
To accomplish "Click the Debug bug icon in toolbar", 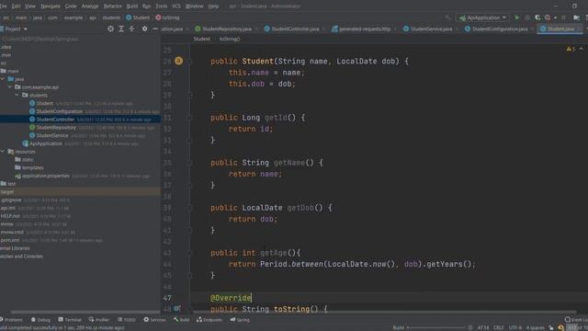I will [527, 17].
